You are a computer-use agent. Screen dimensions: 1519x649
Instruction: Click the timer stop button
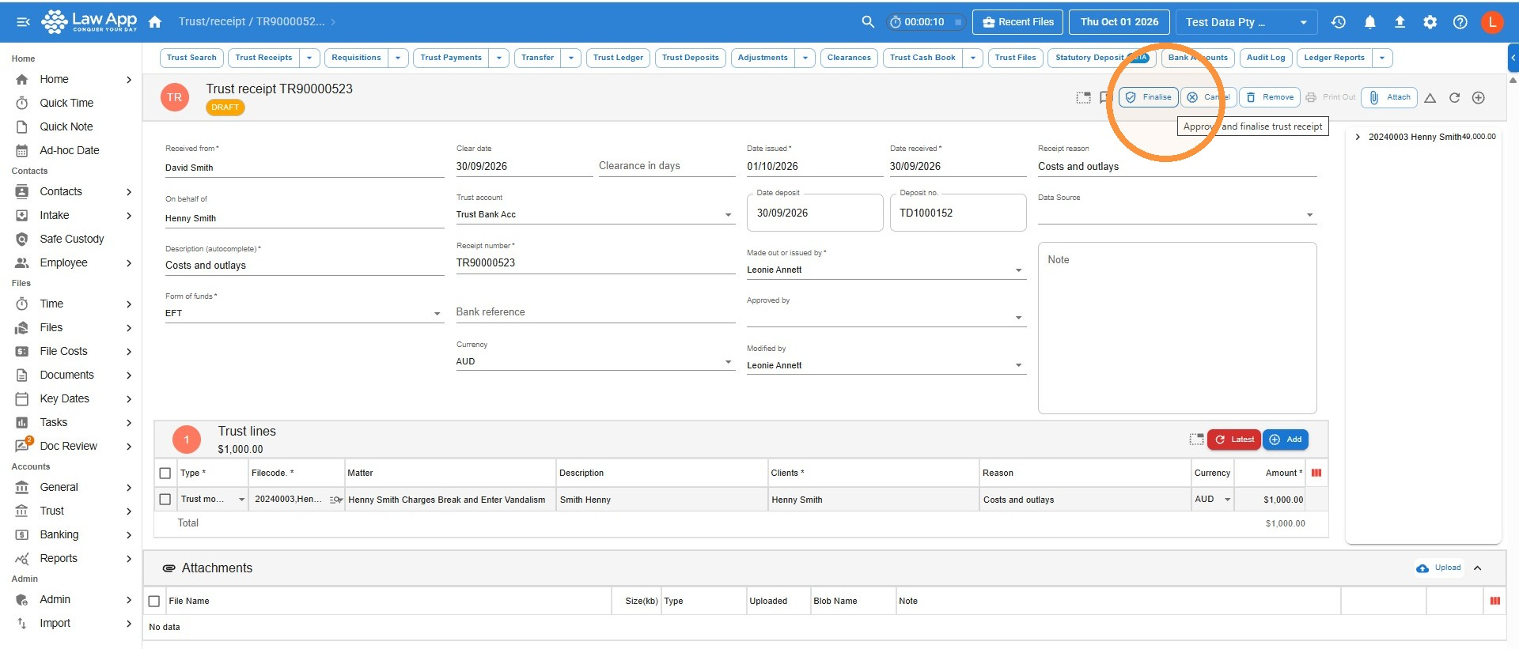pyautogui.click(x=958, y=22)
